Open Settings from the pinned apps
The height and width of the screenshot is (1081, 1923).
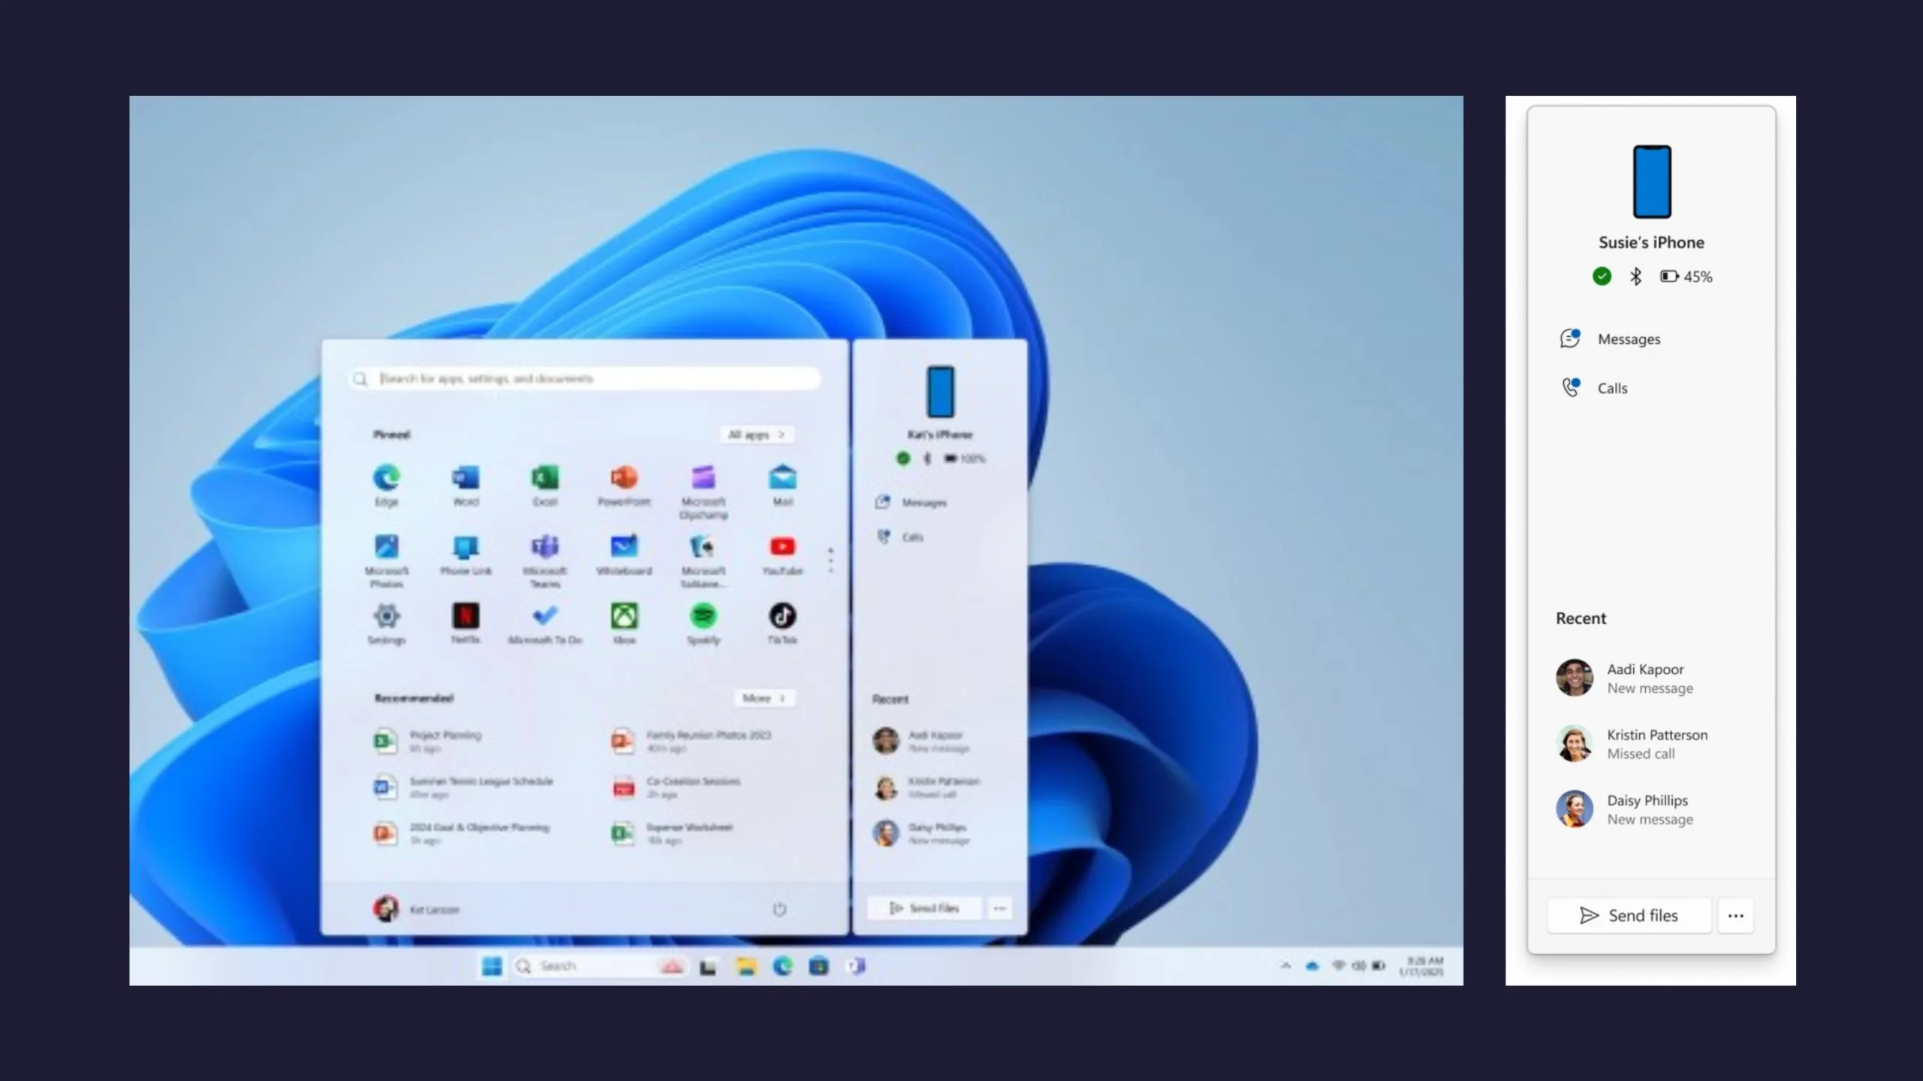pyautogui.click(x=386, y=624)
